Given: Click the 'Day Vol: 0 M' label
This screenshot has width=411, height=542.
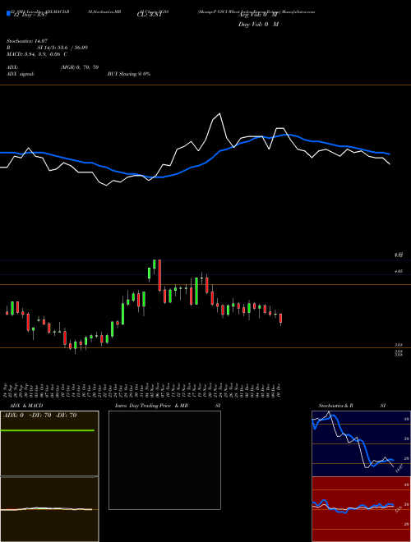Looking at the screenshot, I should (x=259, y=25).
